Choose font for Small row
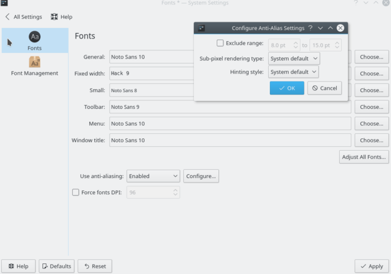Image resolution: width=391 pixels, height=274 pixels. [371, 90]
